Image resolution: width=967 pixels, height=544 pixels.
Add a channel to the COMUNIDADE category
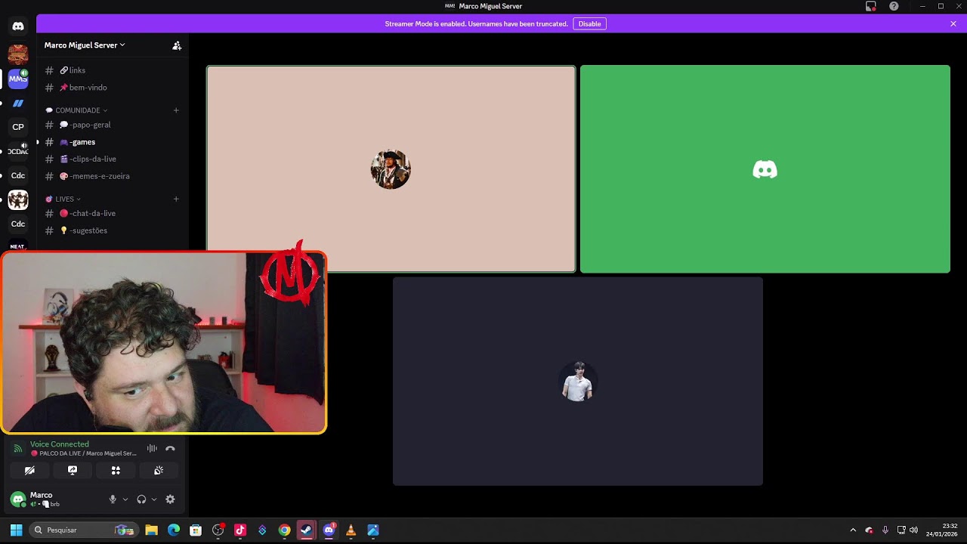click(x=176, y=110)
